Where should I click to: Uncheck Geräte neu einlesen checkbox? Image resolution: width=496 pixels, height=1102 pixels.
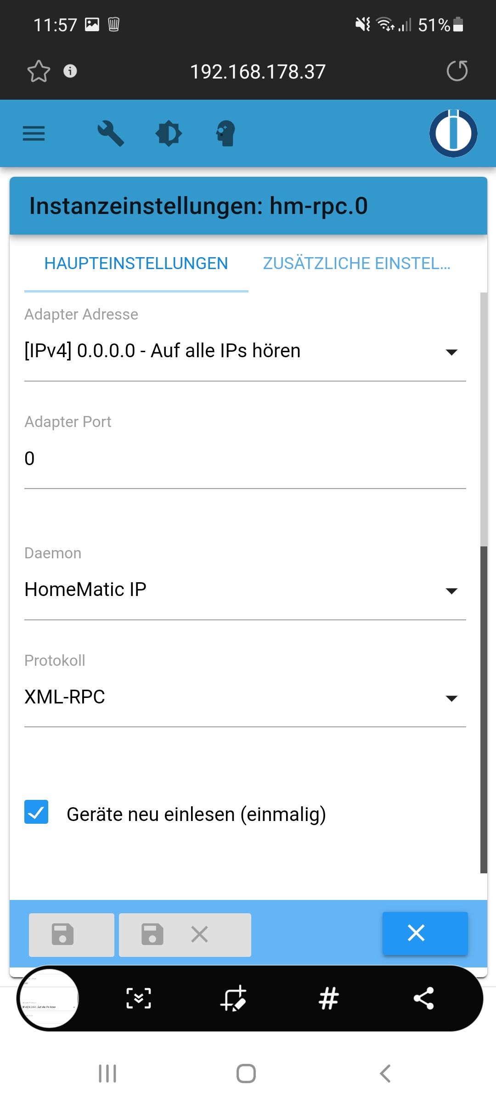[36, 812]
